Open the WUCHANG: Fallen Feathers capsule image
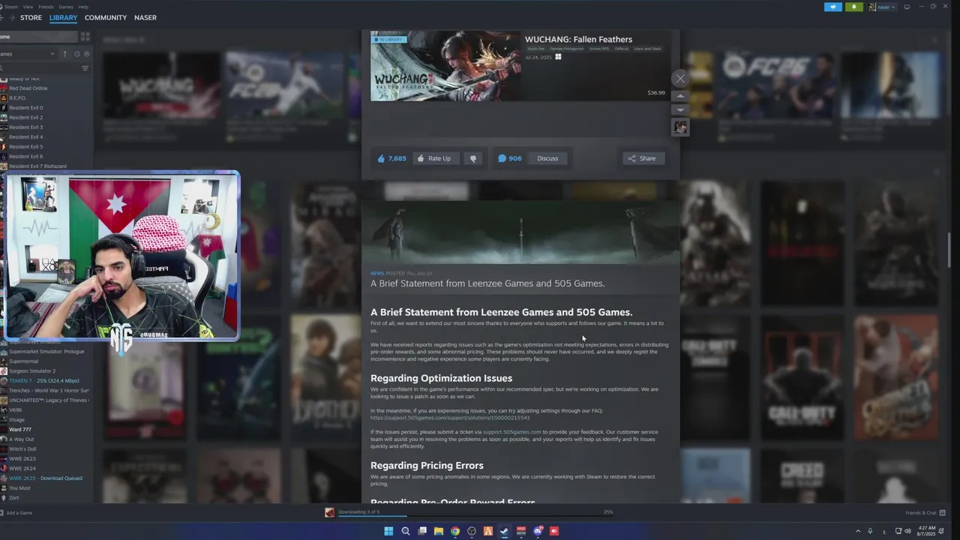The height and width of the screenshot is (540, 960). click(445, 66)
